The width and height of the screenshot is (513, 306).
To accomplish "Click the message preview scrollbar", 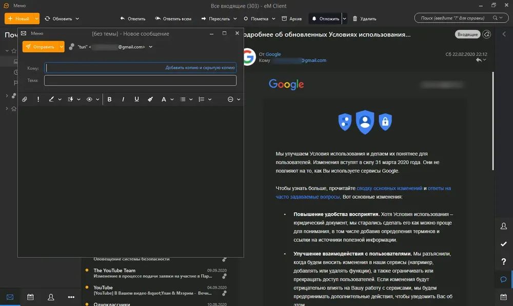I will point(493,121).
